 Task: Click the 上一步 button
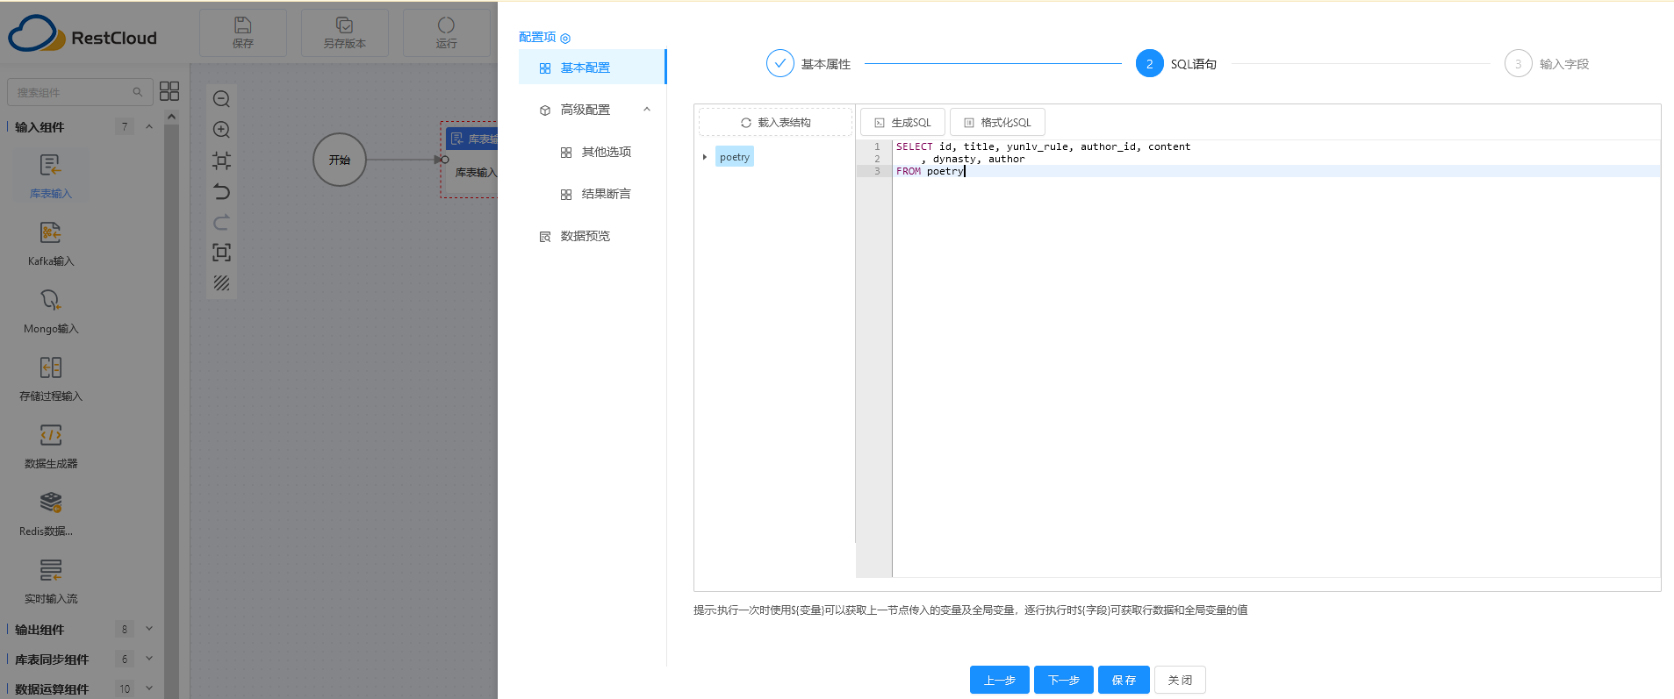[999, 680]
